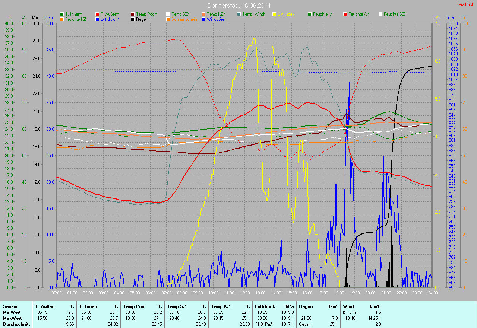477x328 pixels.
Task: Select the 'Feuchte A.*' legend label
Action: [359, 14]
